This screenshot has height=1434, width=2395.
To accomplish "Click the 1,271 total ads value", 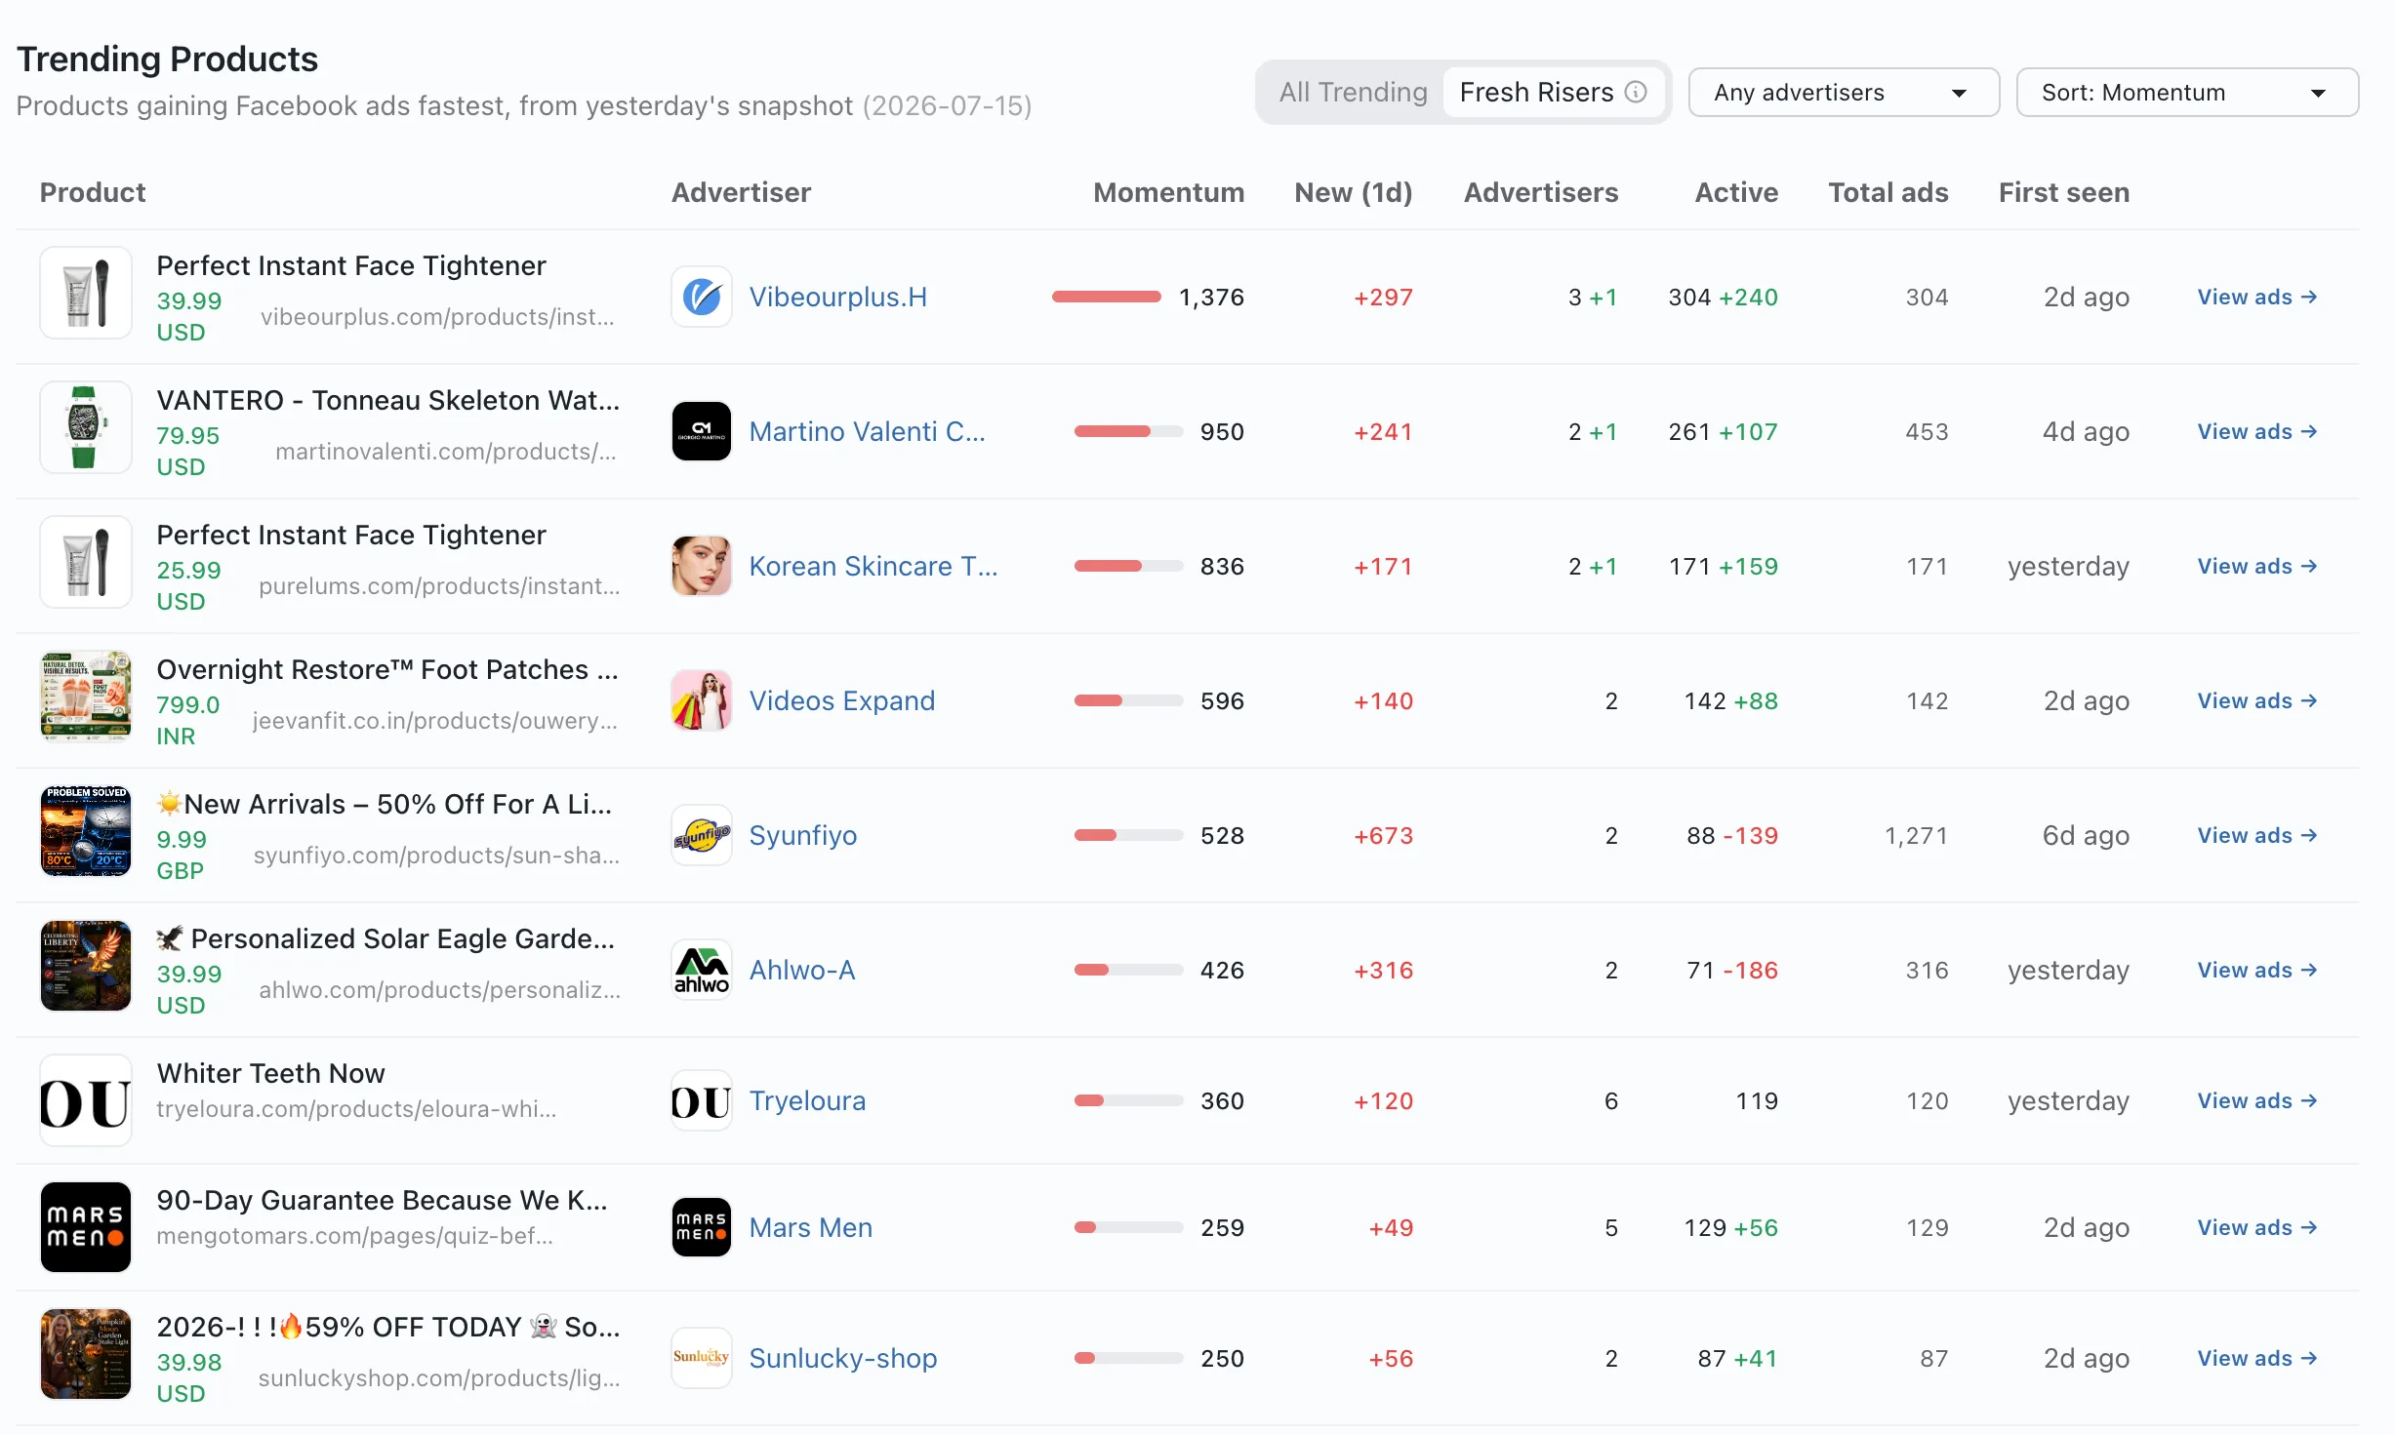I will [1916, 835].
